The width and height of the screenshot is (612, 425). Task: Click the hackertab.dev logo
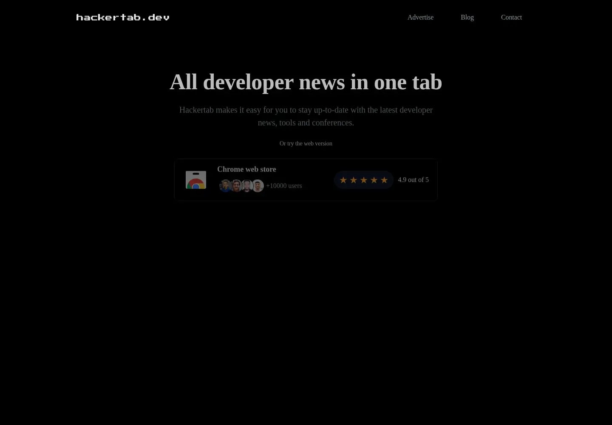pyautogui.click(x=123, y=17)
